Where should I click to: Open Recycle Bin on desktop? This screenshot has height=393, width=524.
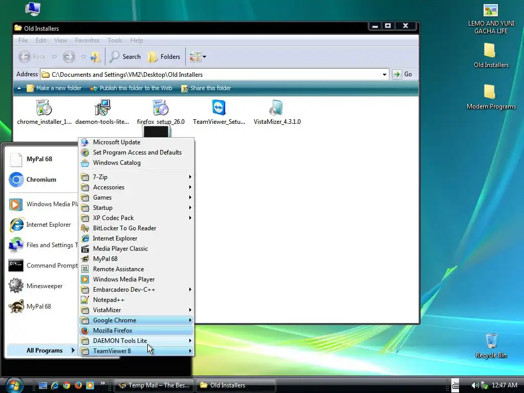coord(491,346)
